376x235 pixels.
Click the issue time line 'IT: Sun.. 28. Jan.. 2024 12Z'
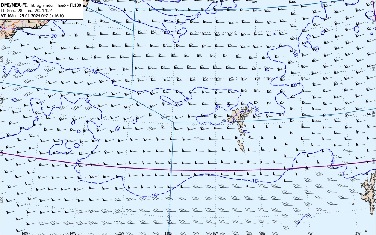(26, 11)
